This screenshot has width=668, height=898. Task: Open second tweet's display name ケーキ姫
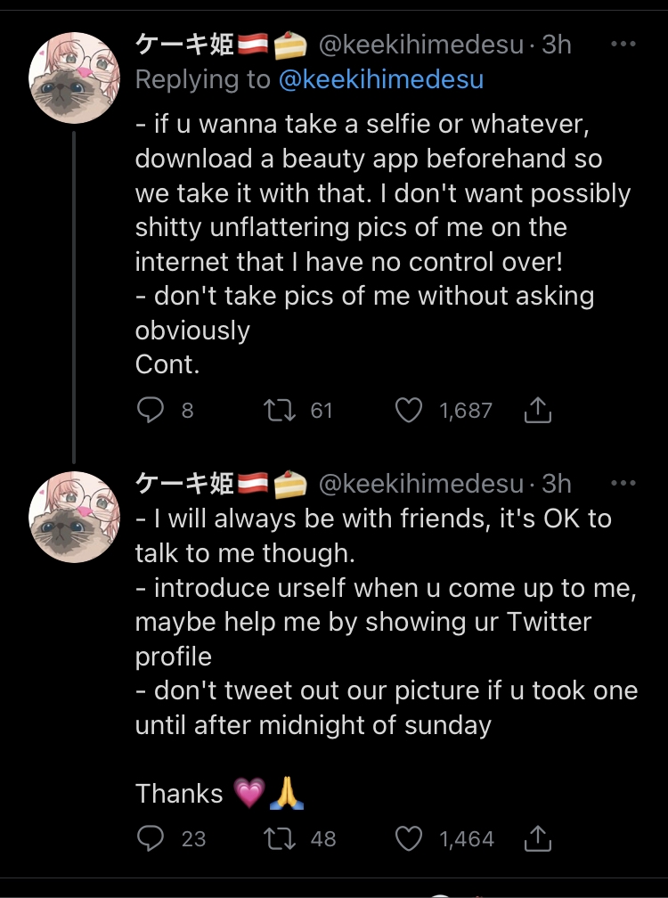183,483
